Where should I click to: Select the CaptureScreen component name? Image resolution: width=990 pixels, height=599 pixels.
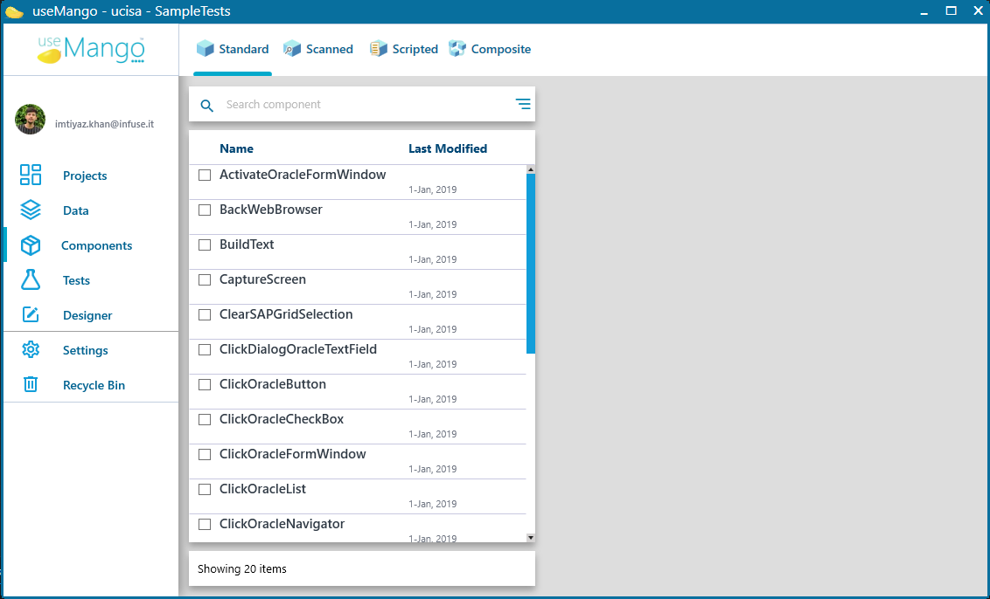click(x=262, y=279)
